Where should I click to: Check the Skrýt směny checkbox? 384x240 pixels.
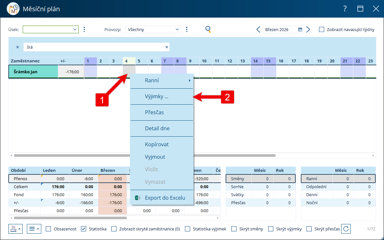pyautogui.click(x=234, y=229)
